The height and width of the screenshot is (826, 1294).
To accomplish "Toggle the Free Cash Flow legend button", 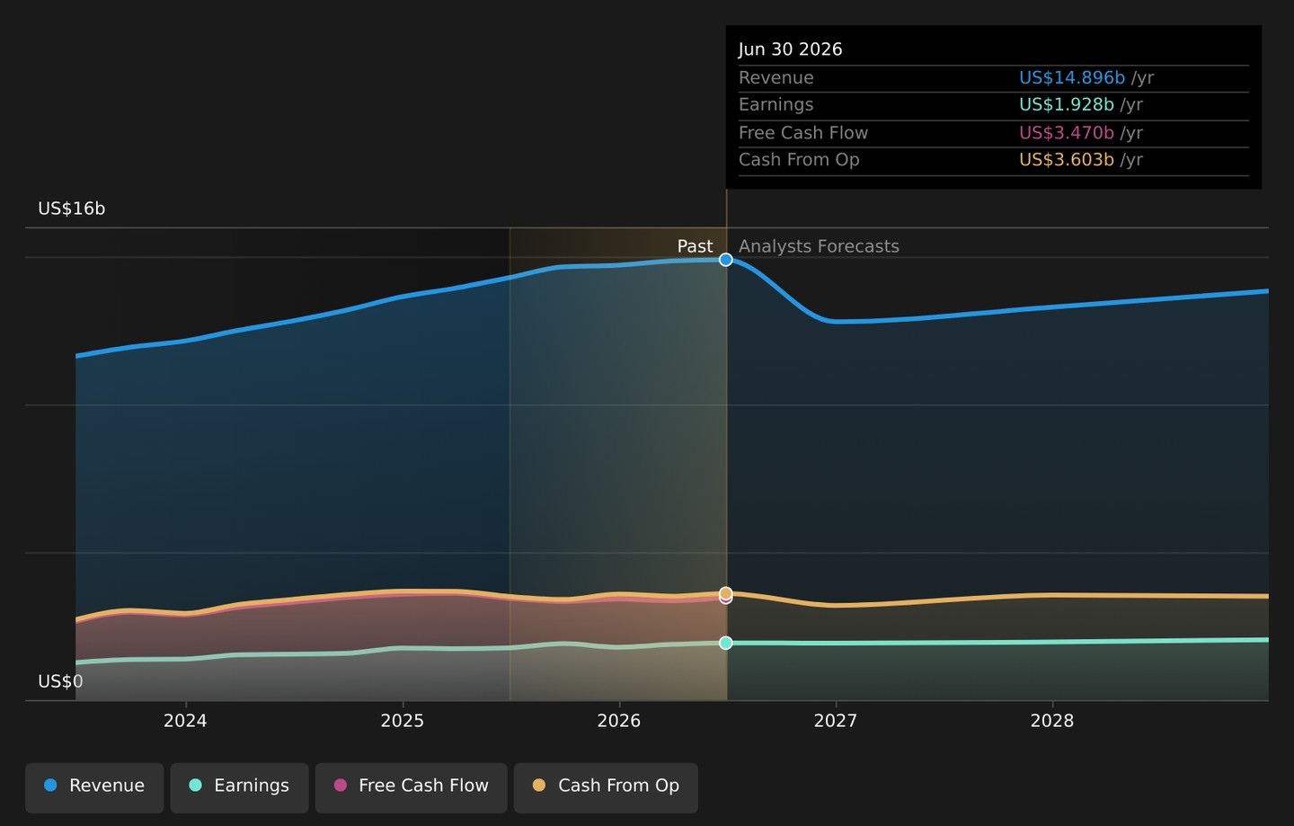I will 412,787.
